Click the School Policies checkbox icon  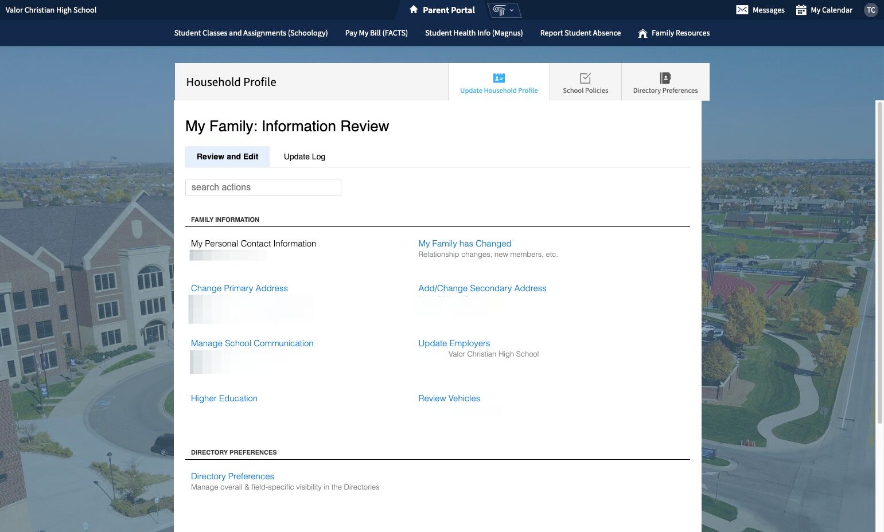click(x=585, y=78)
